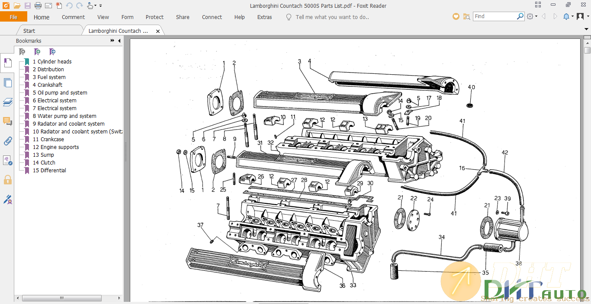Click the Redo arrow icon
Viewport: 591px width, 304px height.
tap(79, 6)
